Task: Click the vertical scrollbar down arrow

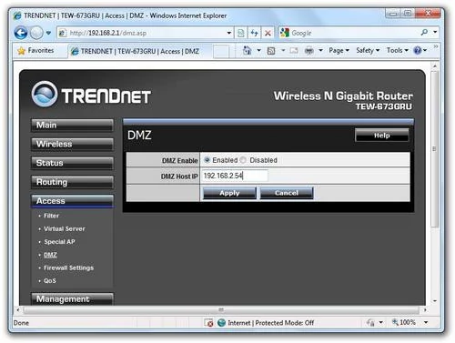Action: (x=435, y=301)
